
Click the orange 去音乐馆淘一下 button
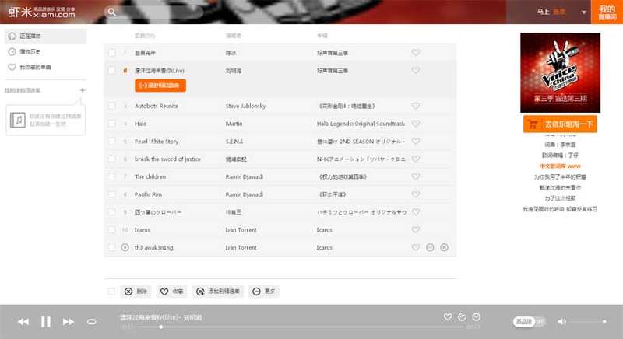560,124
